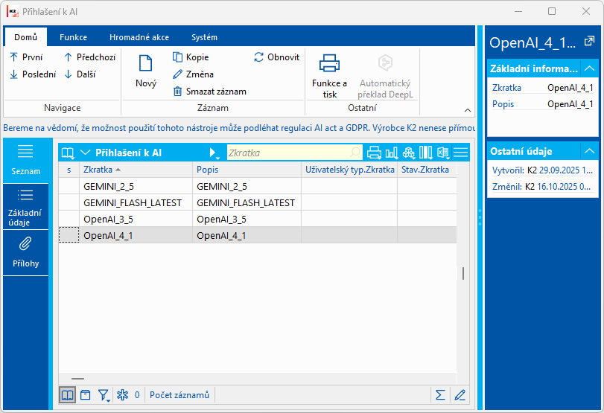
Task: Open the chart icon in list toolbar
Action: 392,153
